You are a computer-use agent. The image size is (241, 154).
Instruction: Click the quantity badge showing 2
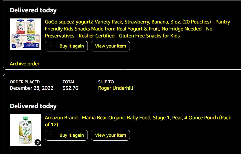[38, 143]
